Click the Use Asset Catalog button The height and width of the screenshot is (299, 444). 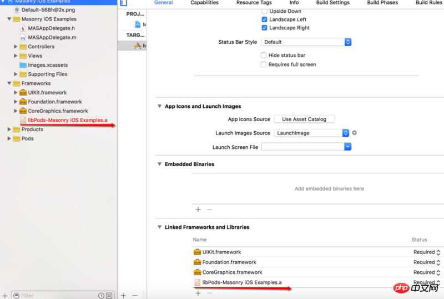(304, 119)
